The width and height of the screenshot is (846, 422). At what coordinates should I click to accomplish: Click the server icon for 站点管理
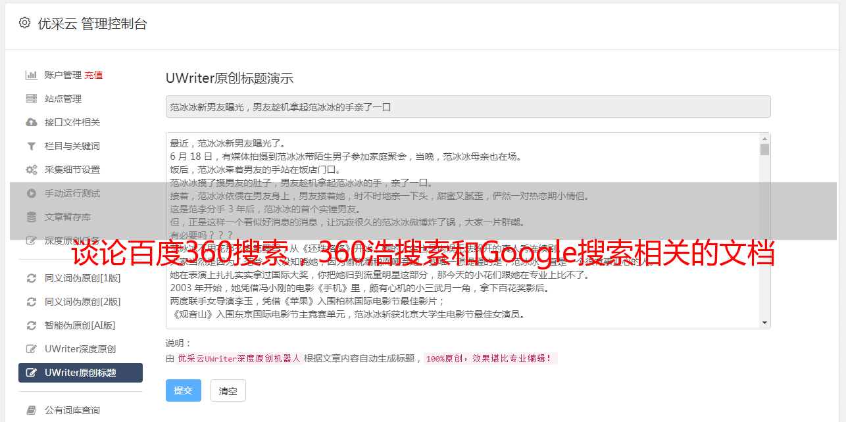tap(31, 99)
